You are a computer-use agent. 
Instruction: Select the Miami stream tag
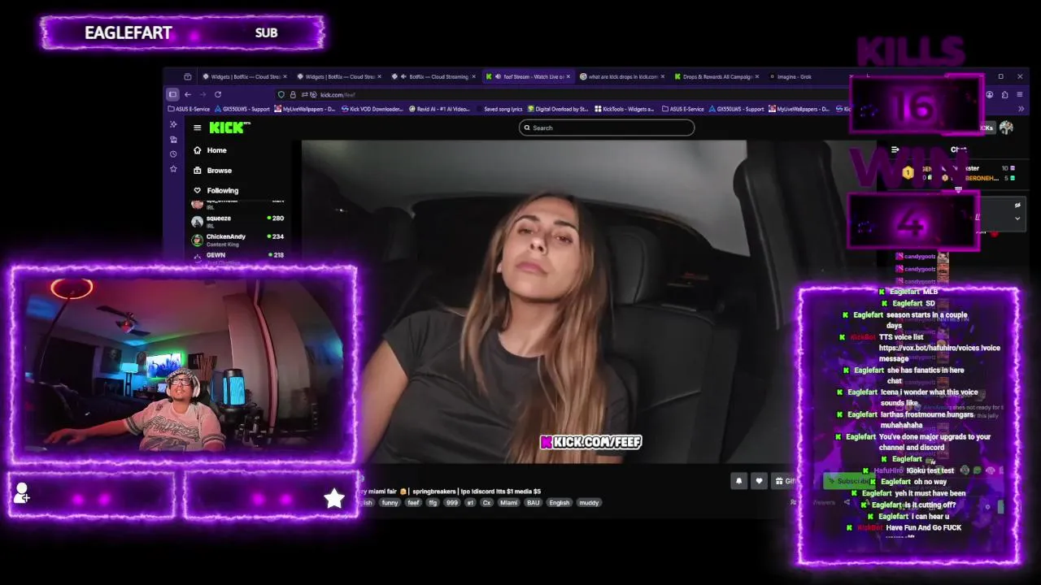508,503
